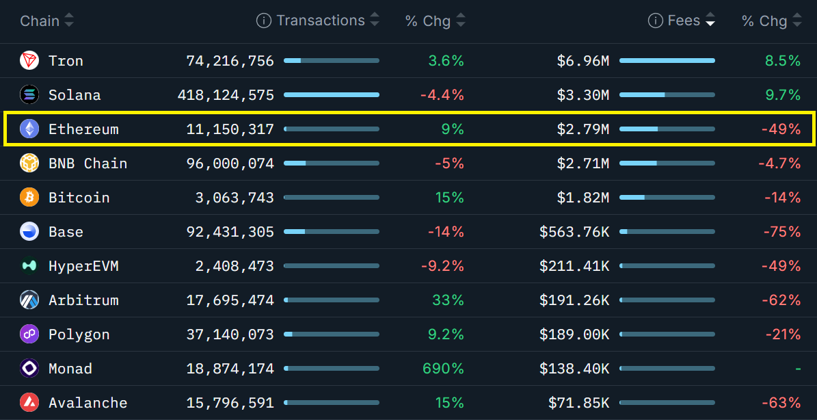The image size is (817, 420).
Task: Select the Base chain logo icon
Action: (x=29, y=231)
